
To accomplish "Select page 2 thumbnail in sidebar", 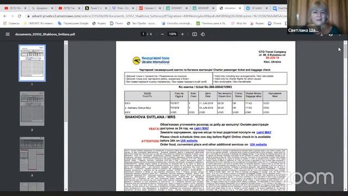I will pyautogui.click(x=32, y=108).
